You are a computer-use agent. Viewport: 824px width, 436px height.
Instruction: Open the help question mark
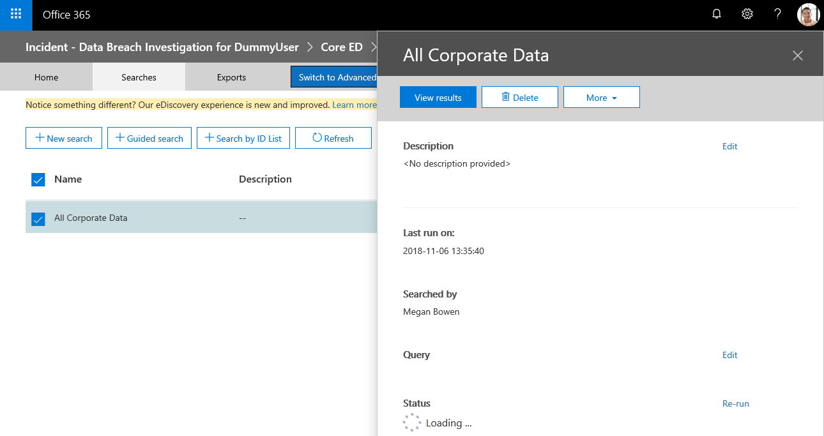click(x=777, y=15)
